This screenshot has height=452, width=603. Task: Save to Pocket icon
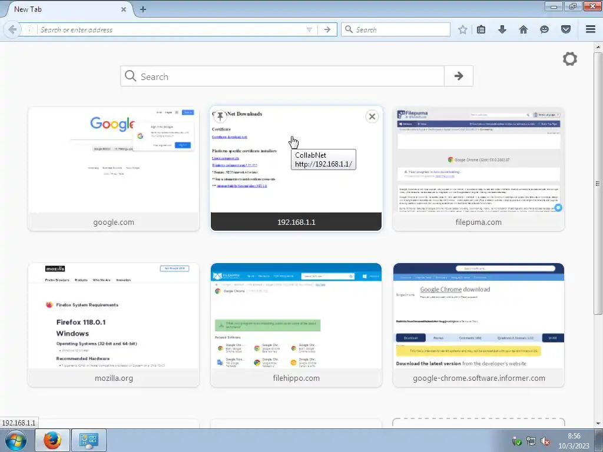(566, 29)
